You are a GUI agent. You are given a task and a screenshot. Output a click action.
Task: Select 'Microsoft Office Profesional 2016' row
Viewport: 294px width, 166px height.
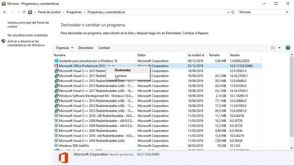tap(157, 66)
